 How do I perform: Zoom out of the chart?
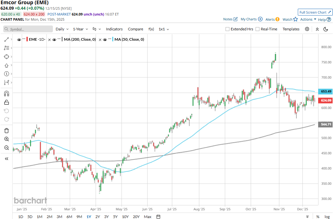pos(6,148)
